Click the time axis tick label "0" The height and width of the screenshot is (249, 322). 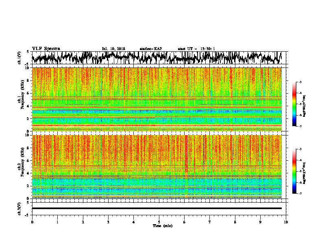[32, 222]
